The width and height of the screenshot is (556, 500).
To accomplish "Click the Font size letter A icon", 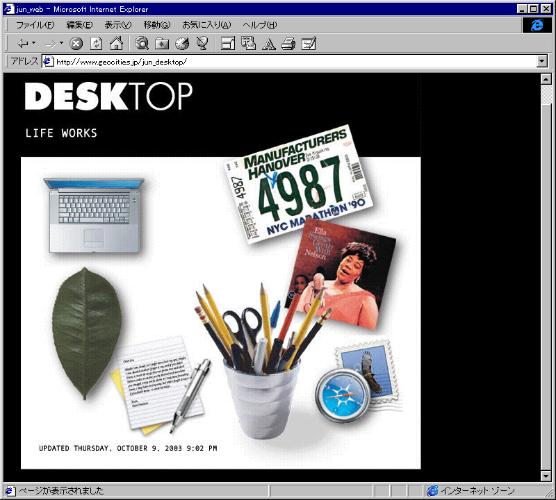I will coord(269,44).
